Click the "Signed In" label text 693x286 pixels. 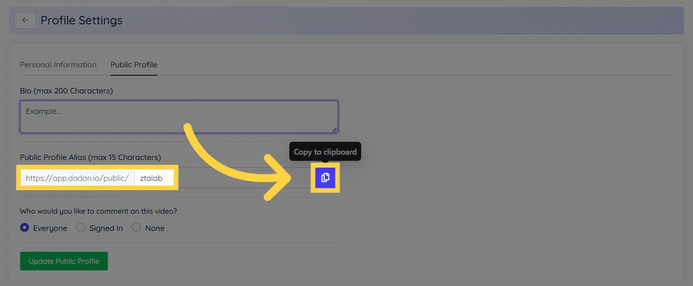(106, 228)
